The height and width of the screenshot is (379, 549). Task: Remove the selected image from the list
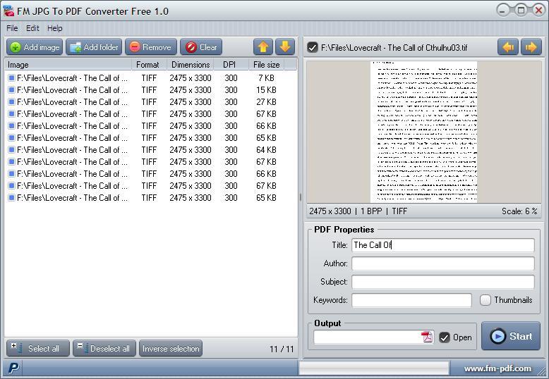pyautogui.click(x=150, y=47)
